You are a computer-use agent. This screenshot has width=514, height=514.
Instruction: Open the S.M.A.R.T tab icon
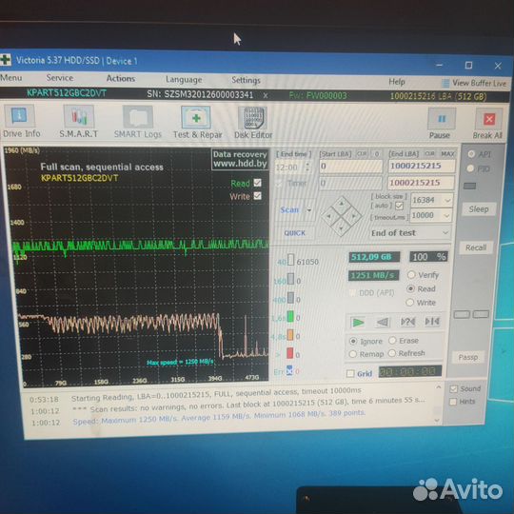(x=79, y=121)
